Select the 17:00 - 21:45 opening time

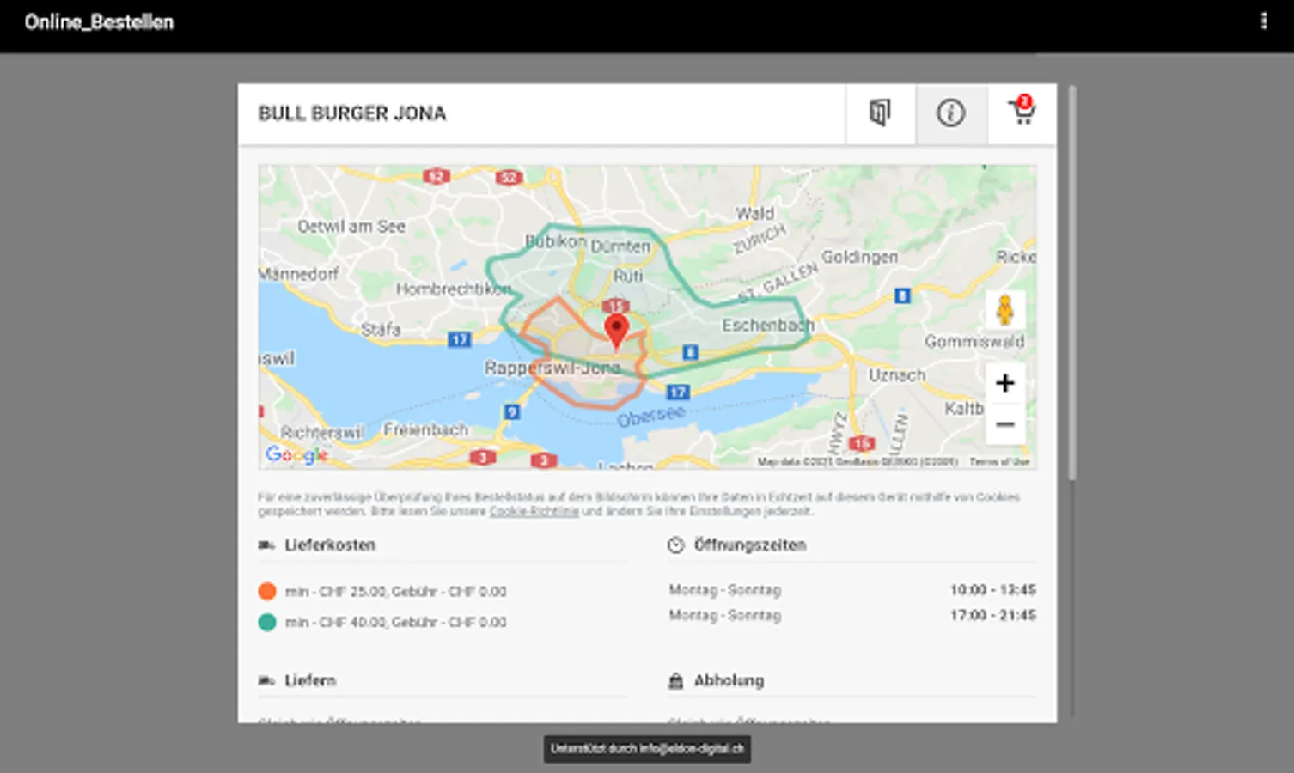[992, 615]
